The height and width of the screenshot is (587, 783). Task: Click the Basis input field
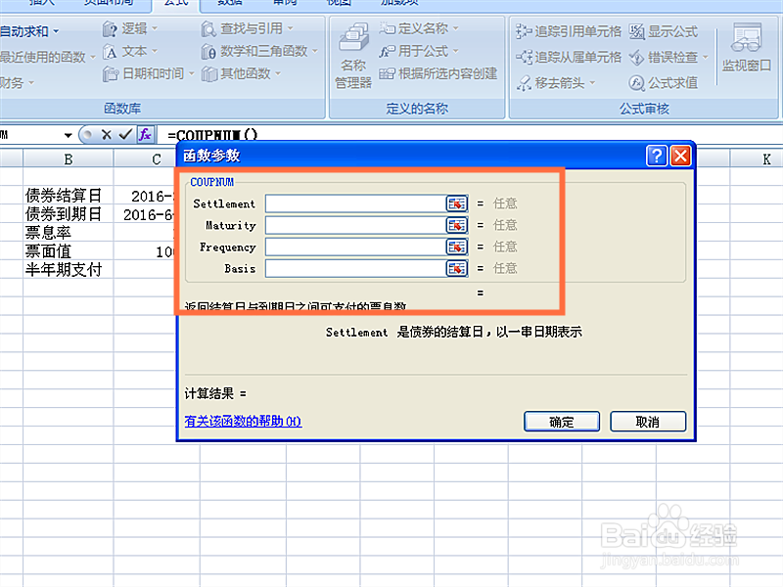(x=355, y=268)
